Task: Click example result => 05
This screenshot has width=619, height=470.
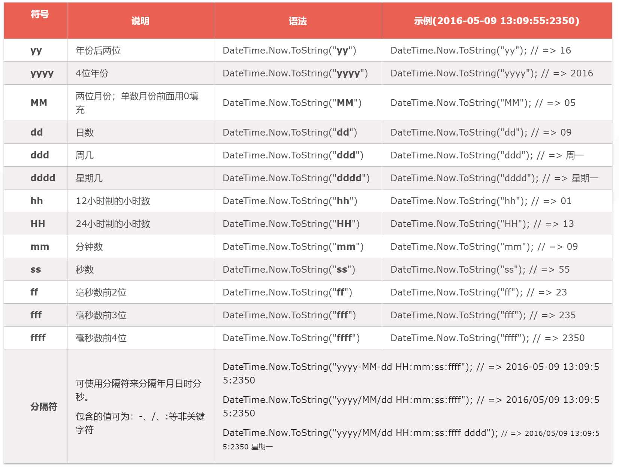Action: pyautogui.click(x=483, y=103)
